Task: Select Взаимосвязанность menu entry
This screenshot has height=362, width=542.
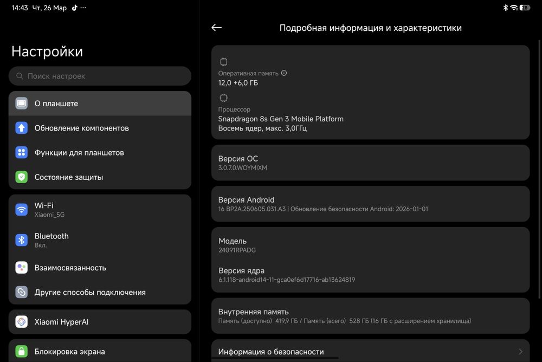Action: [70, 268]
